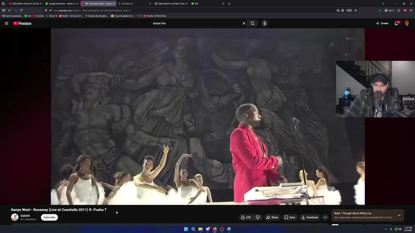
Task: Open Firefox View icon
Action: pyautogui.click(x=3, y=4)
